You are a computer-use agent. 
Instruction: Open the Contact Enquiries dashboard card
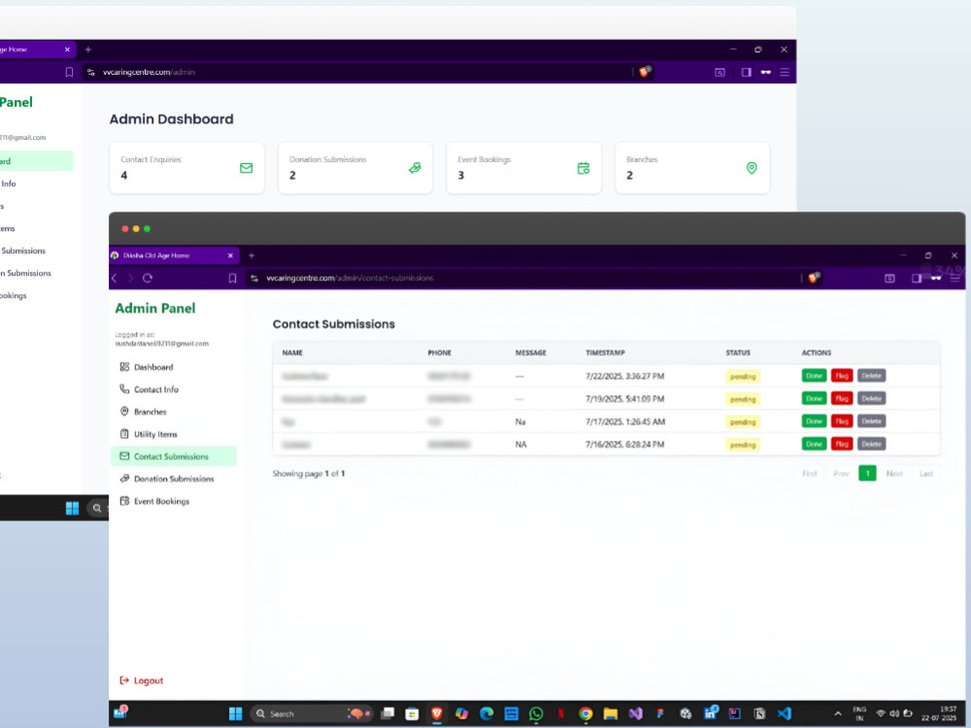(x=187, y=168)
